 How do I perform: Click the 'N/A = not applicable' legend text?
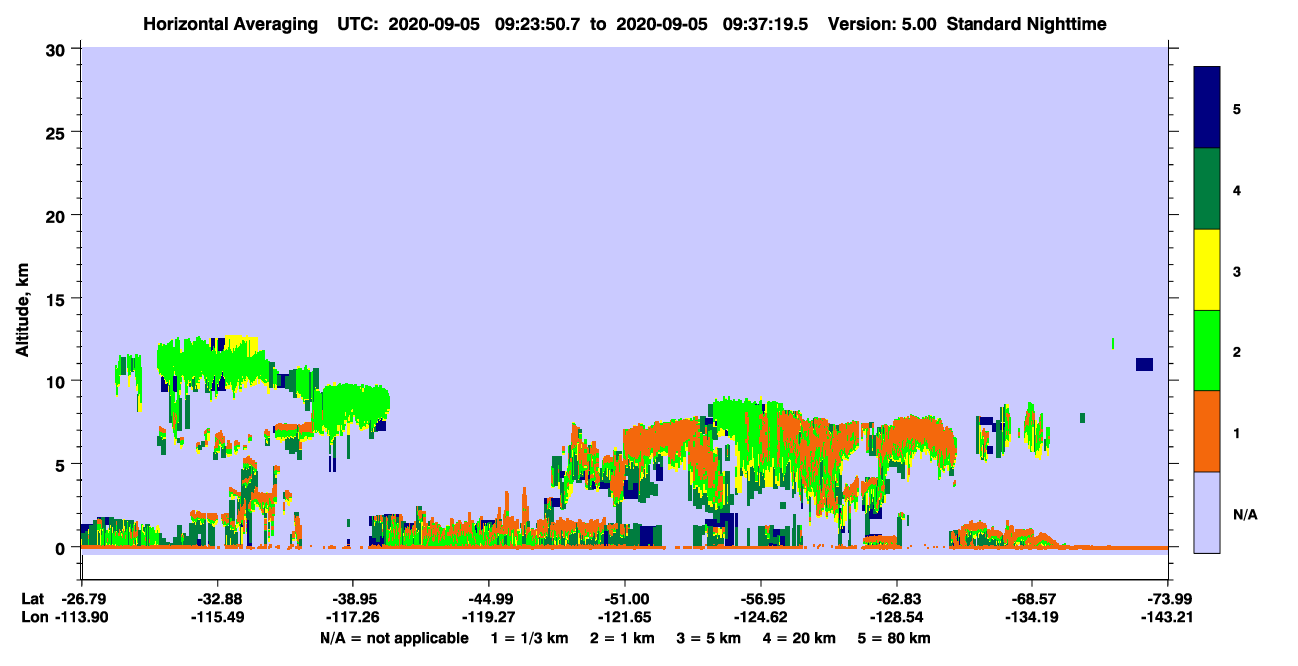[393, 638]
